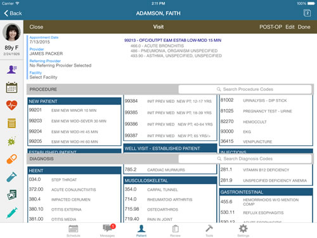Switch to the Review tab
The width and height of the screenshot is (317, 238).
point(175,230)
